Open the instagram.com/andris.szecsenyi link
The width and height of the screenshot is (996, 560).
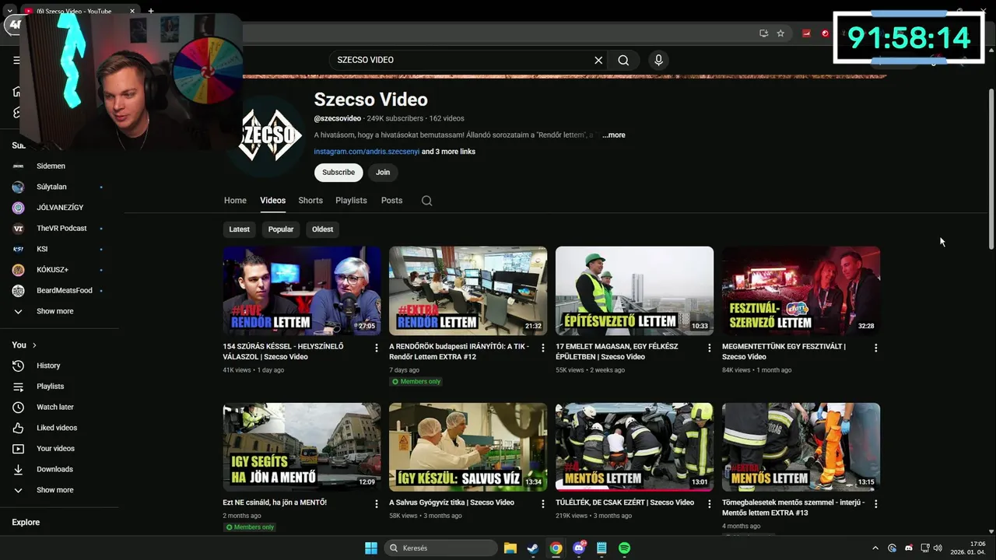tap(366, 152)
